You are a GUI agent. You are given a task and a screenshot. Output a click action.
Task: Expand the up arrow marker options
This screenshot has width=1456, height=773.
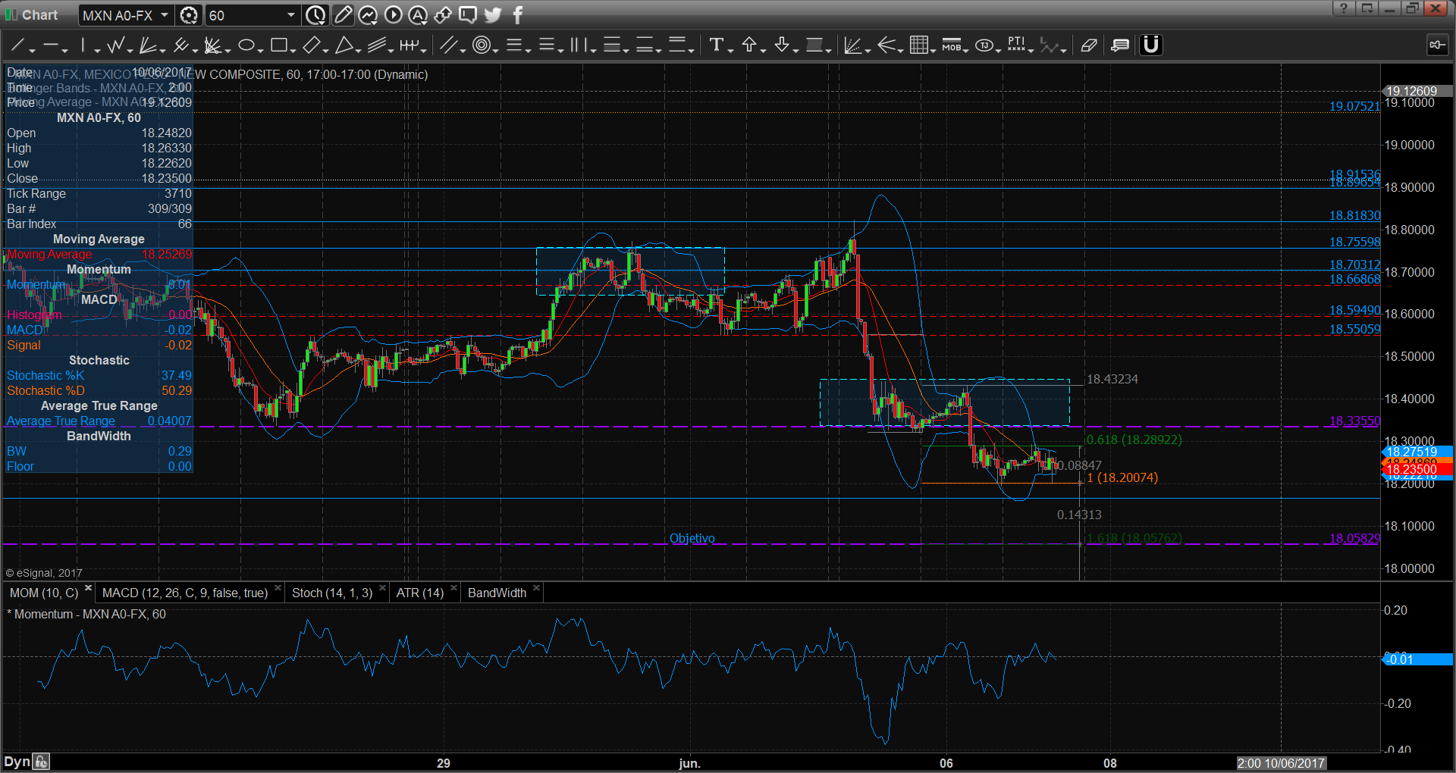coord(763,50)
